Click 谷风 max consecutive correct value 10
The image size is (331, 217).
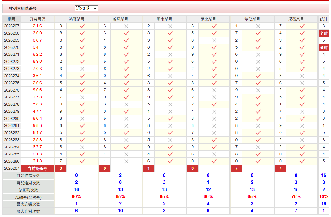120,211
